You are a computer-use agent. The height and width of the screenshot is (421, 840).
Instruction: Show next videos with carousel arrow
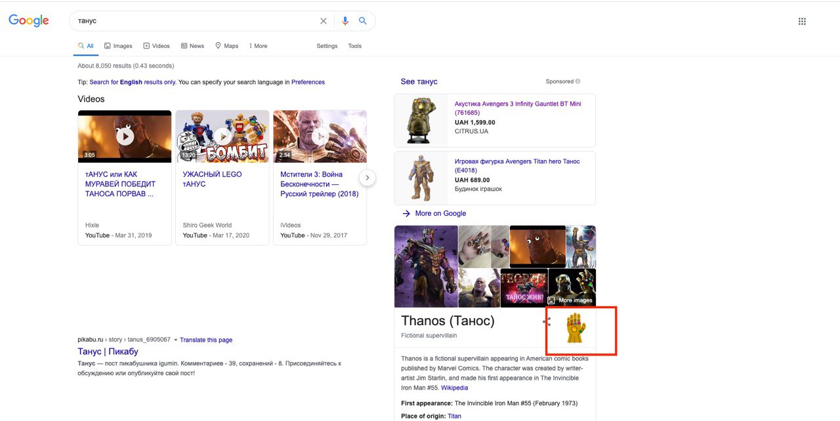pos(367,177)
